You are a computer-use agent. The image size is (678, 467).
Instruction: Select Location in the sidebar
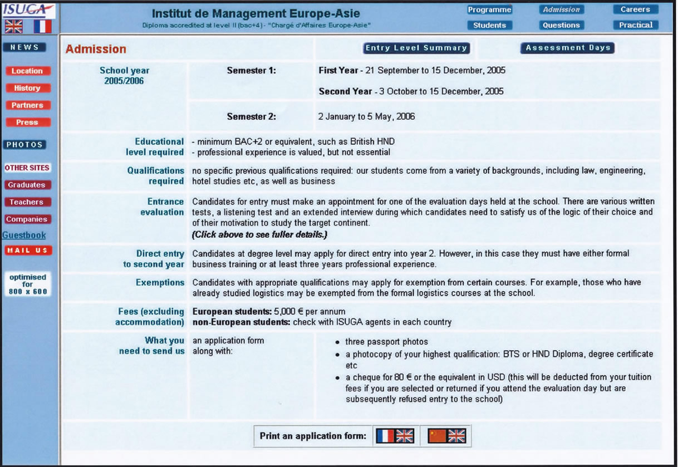pos(27,71)
